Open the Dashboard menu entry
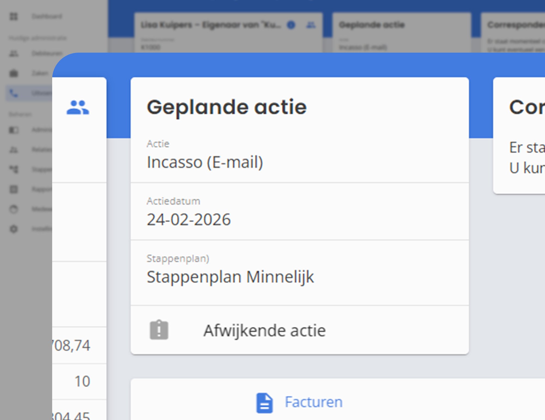This screenshot has height=420, width=545. (x=47, y=16)
